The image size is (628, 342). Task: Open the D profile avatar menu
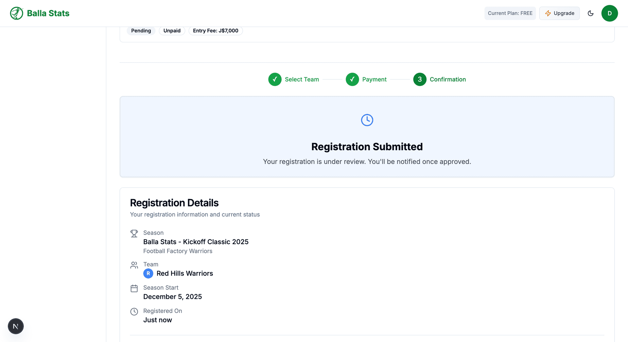610,13
